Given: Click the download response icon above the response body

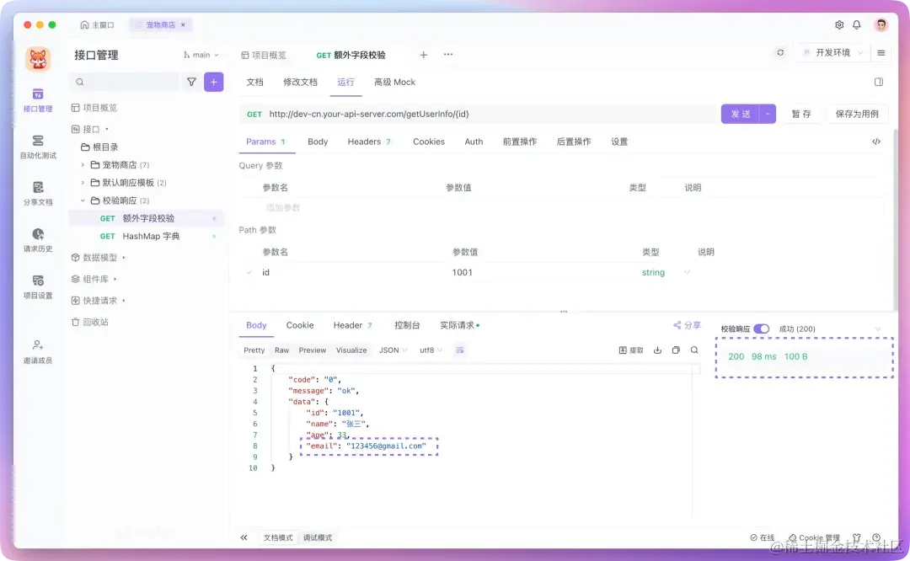Looking at the screenshot, I should click(657, 350).
